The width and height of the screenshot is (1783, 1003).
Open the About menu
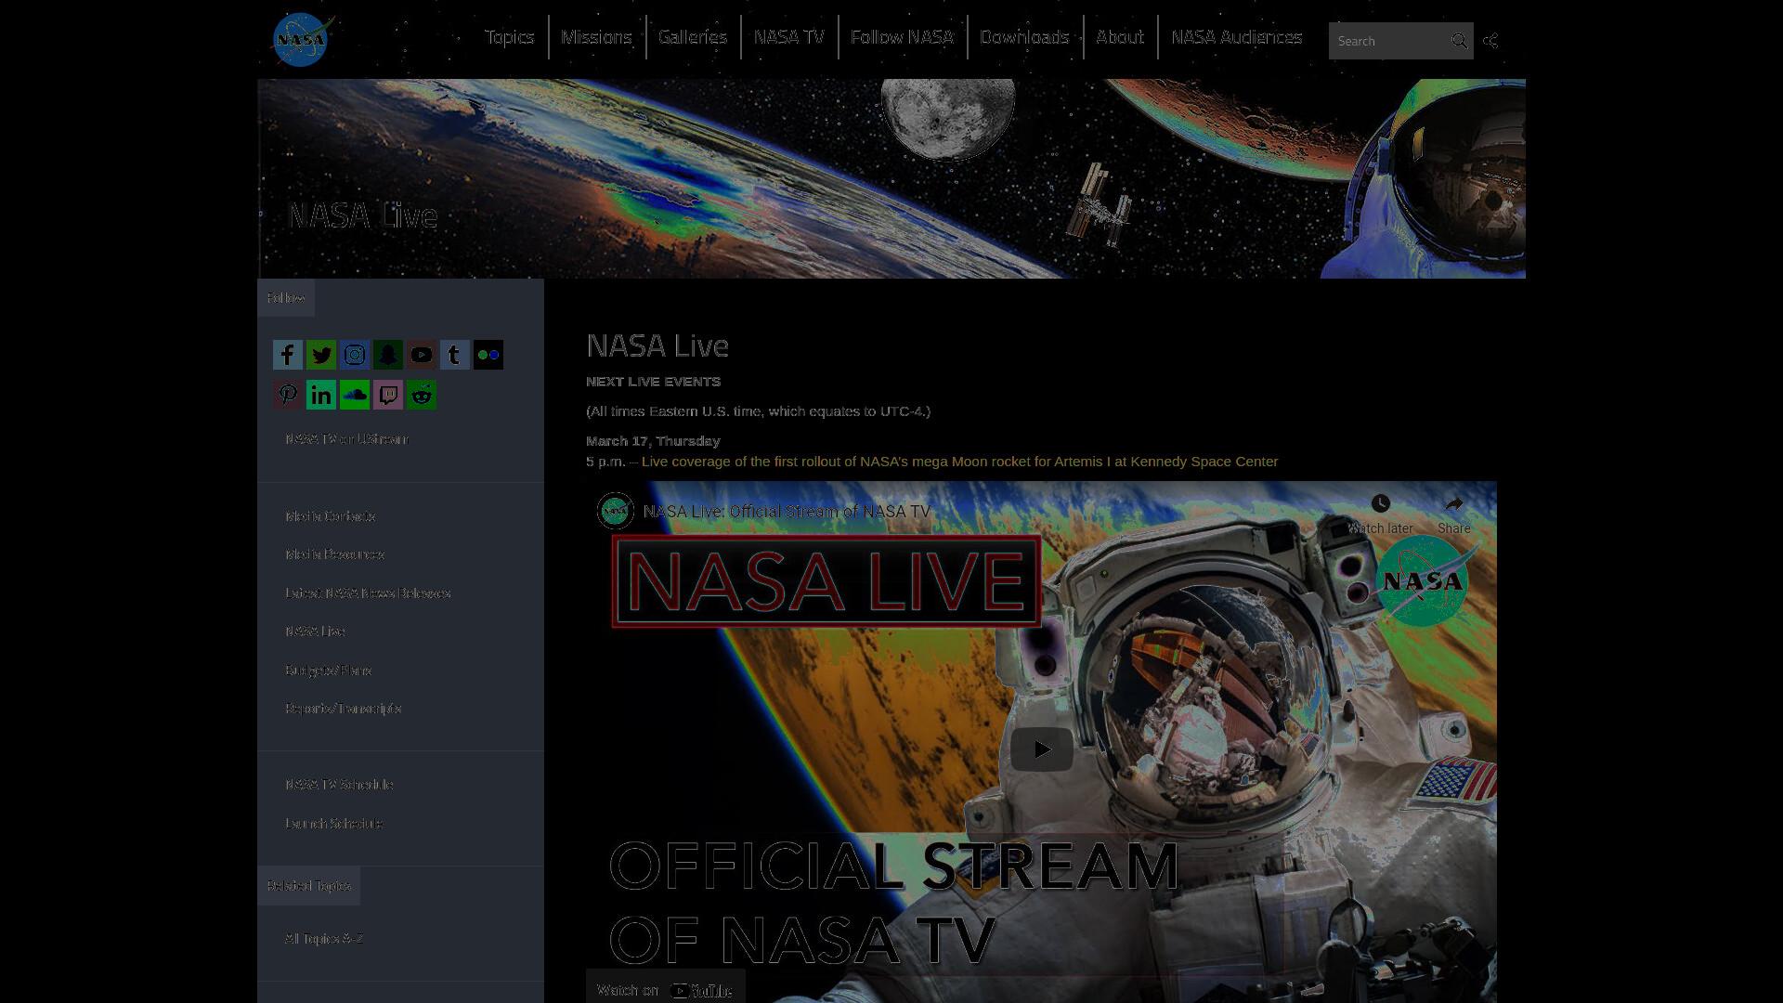(x=1120, y=37)
